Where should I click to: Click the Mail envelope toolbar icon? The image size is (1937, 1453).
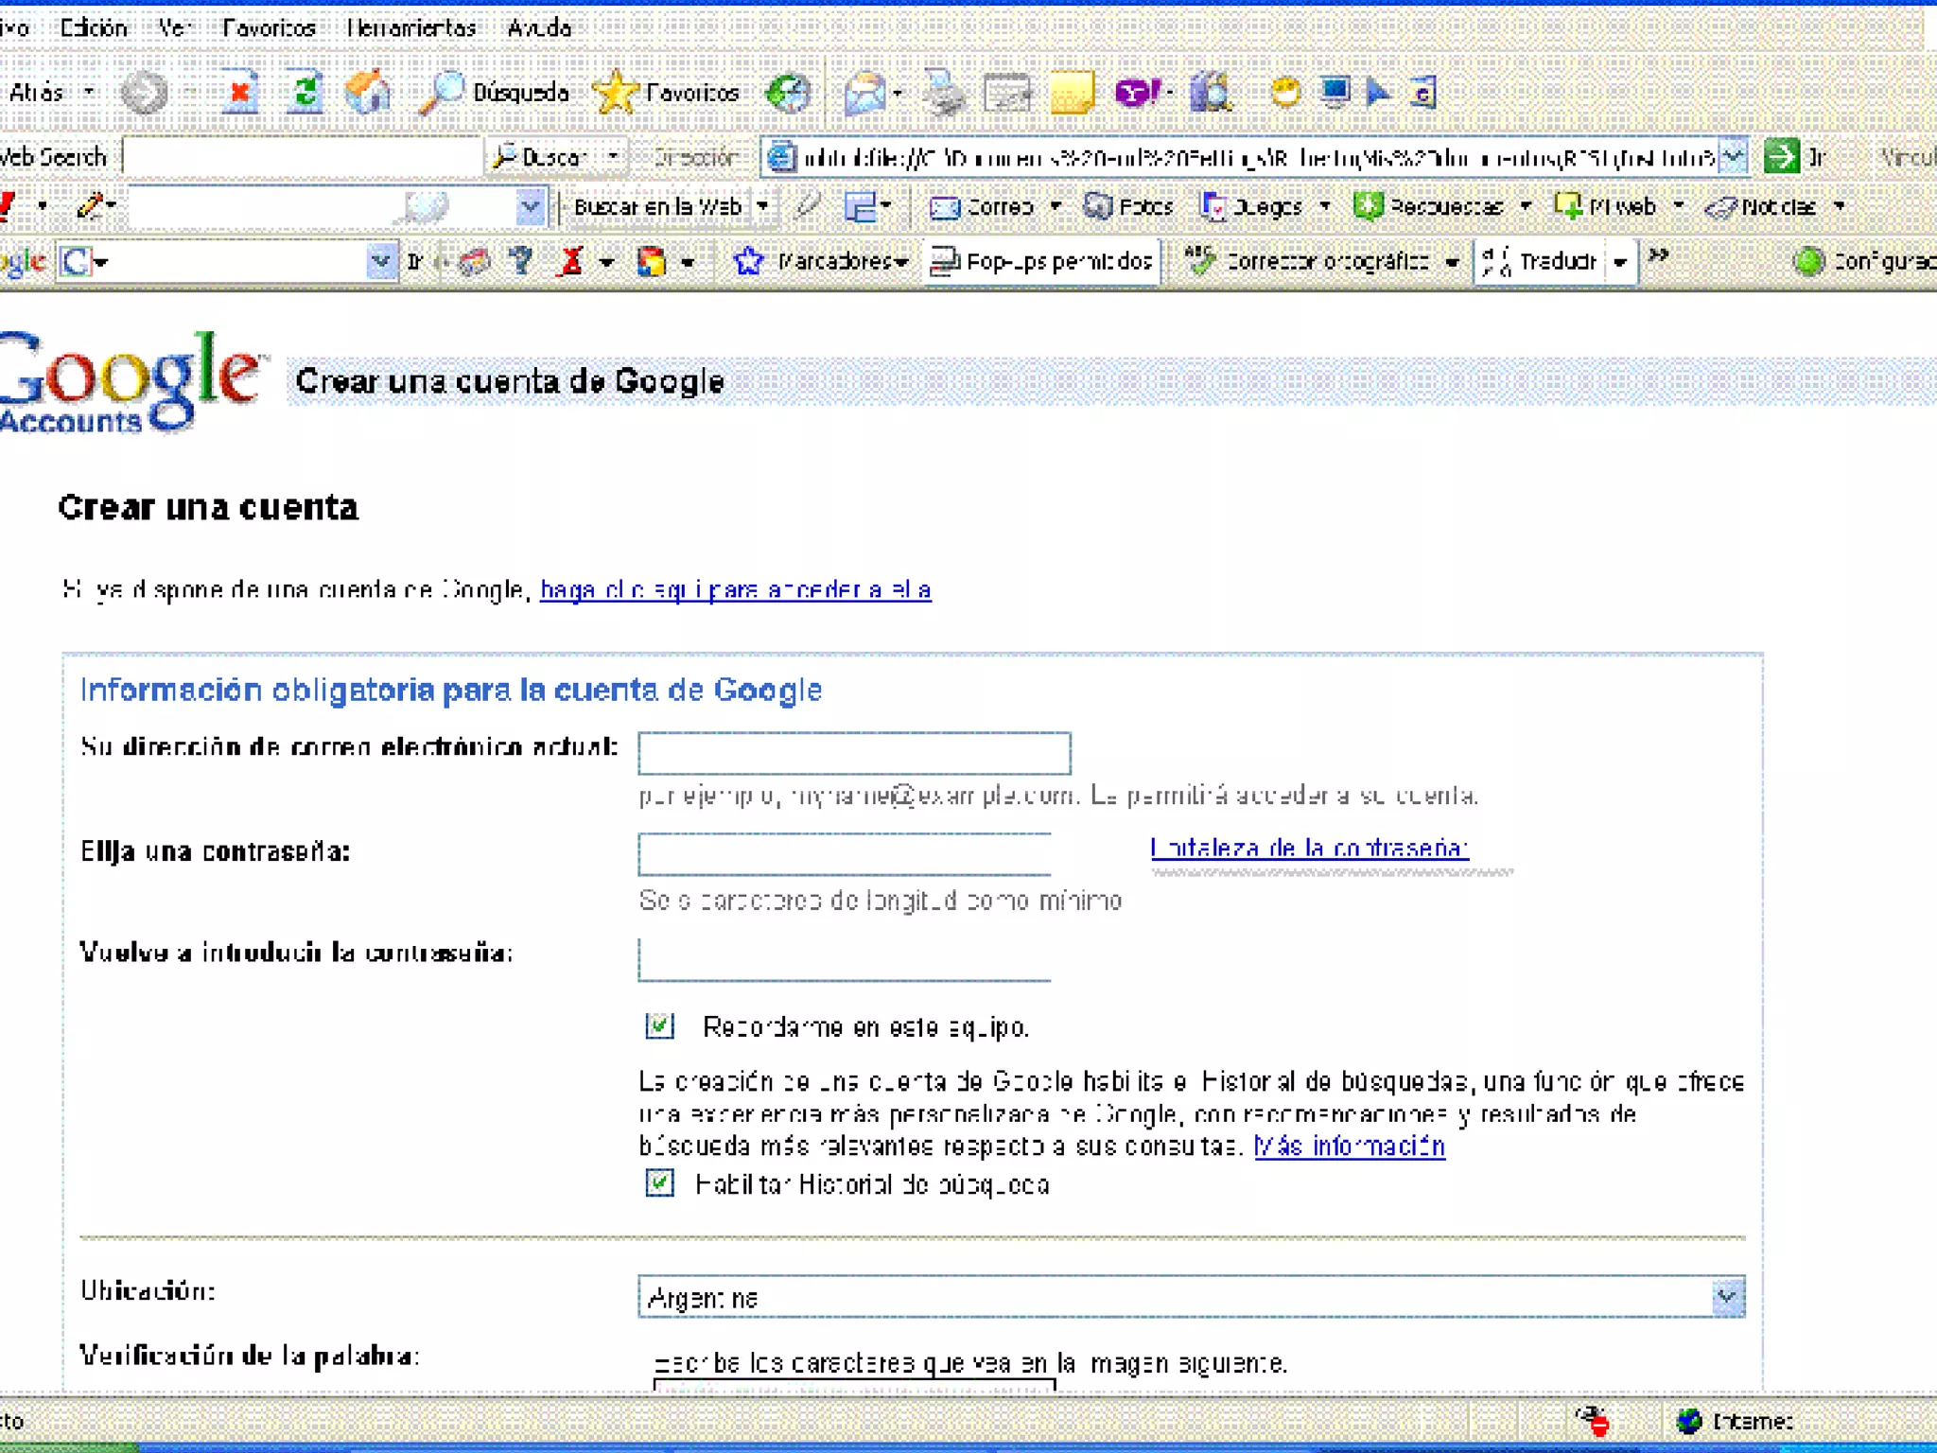(x=864, y=93)
